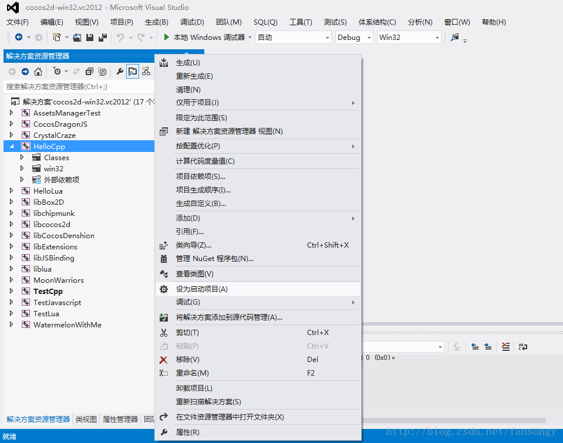The image size is (563, 443).
Task: Click the Navigate Backward toolbar icon
Action: [19, 37]
